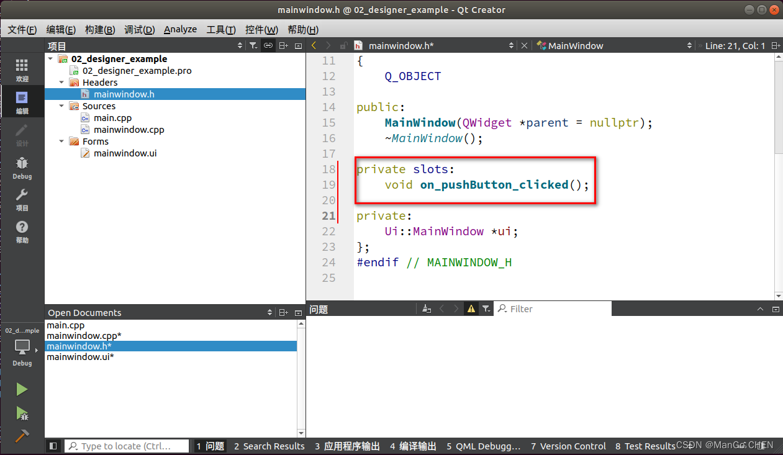This screenshot has width=783, height=455.
Task: Collapse the Headers folder
Action: [61, 82]
